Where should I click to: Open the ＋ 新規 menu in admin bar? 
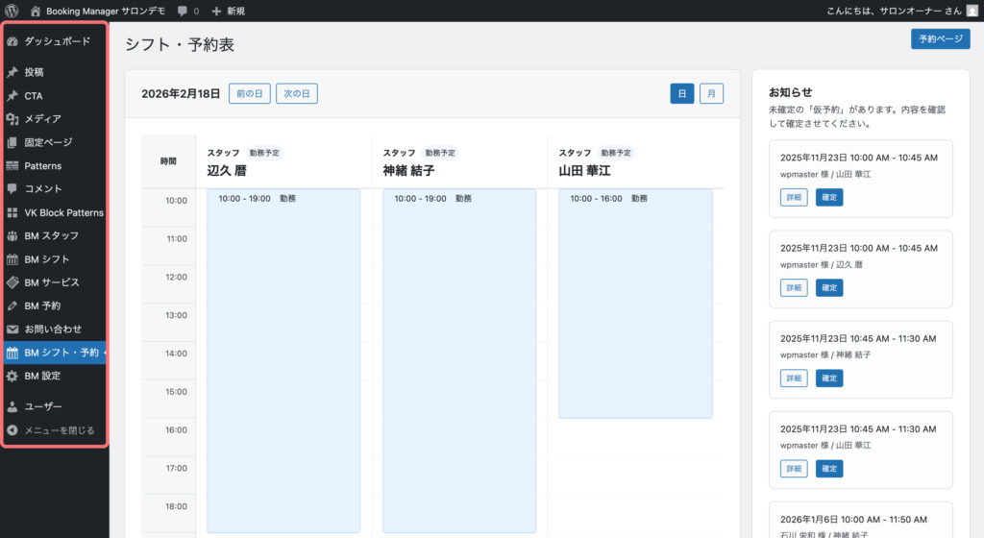[x=228, y=11]
